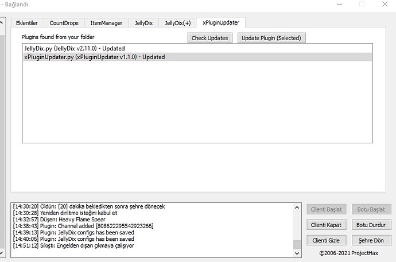Switch to the Eklentiler tab
Viewport: 396px width, 262px height.
[27, 23]
